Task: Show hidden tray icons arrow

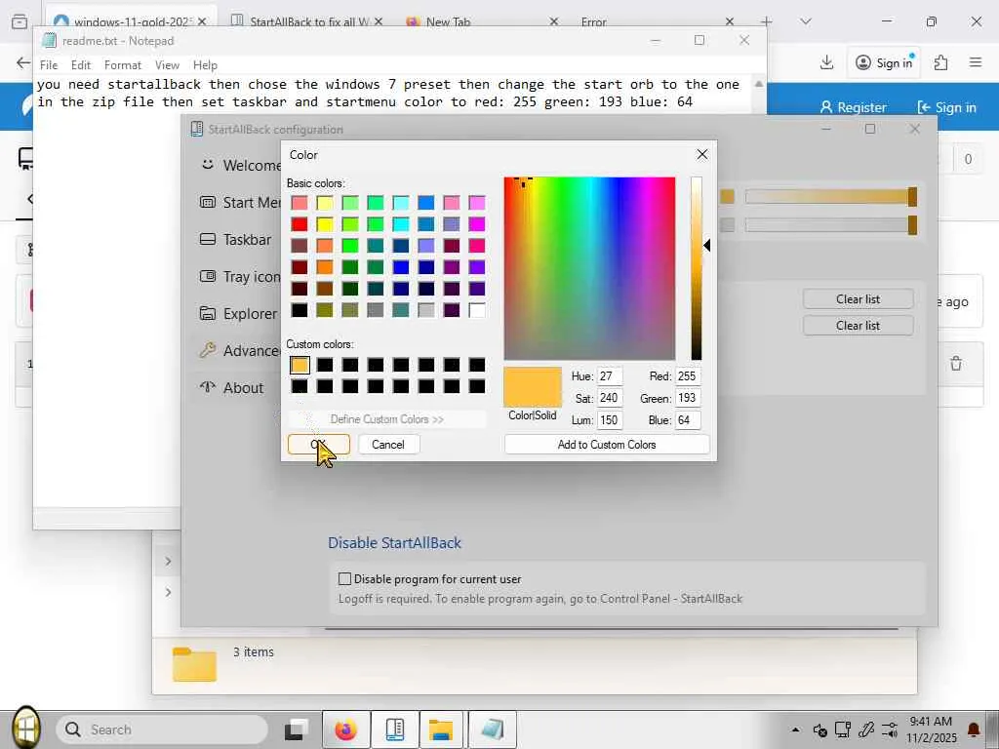Action: coord(795,729)
